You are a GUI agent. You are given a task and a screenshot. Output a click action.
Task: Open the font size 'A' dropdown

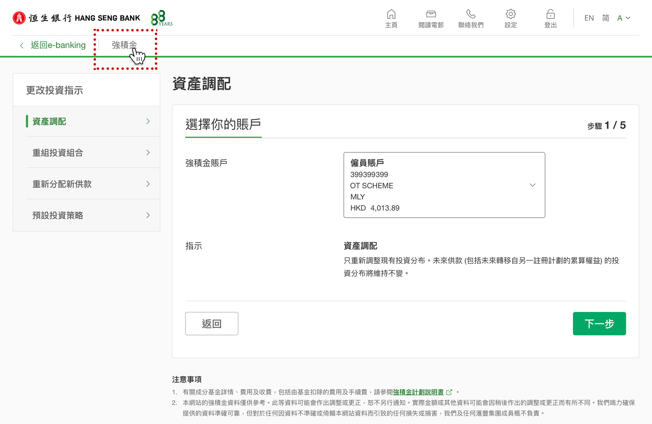coord(623,18)
